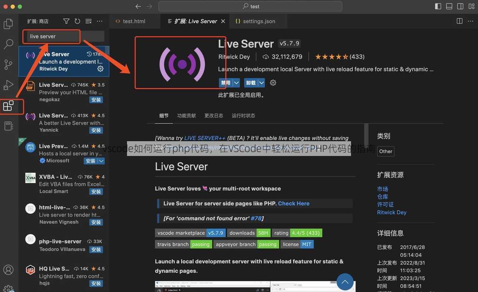Viewport: 478px width, 292px height.
Task: Click the travis branch passing badge
Action: (184, 244)
